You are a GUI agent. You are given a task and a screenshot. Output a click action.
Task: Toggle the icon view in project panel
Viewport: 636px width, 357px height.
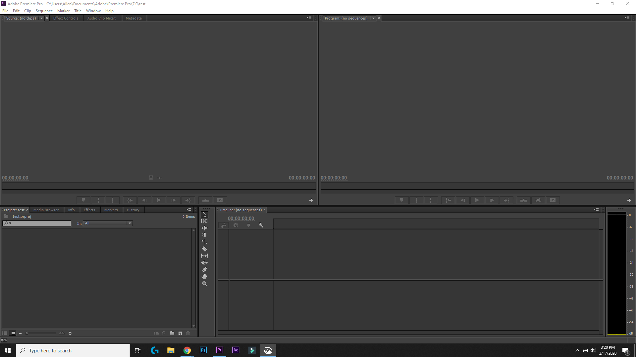tap(13, 333)
